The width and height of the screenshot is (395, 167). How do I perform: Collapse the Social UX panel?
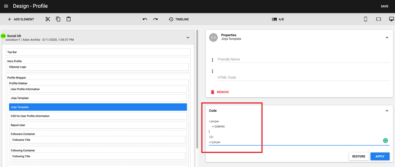(x=187, y=38)
